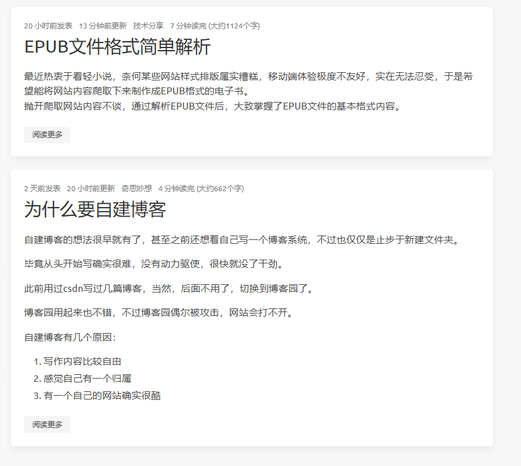Viewport: 521px width, 466px height.
Task: Click list item "写作内容比较自由"
Action: (x=82, y=362)
